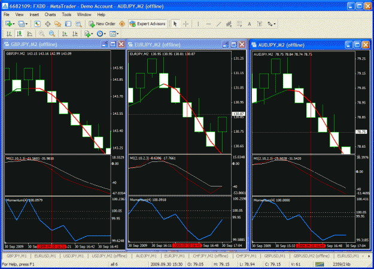This screenshot has width=374, height=269.
Task: Select the Text 'A' tool
Action: (250, 24)
